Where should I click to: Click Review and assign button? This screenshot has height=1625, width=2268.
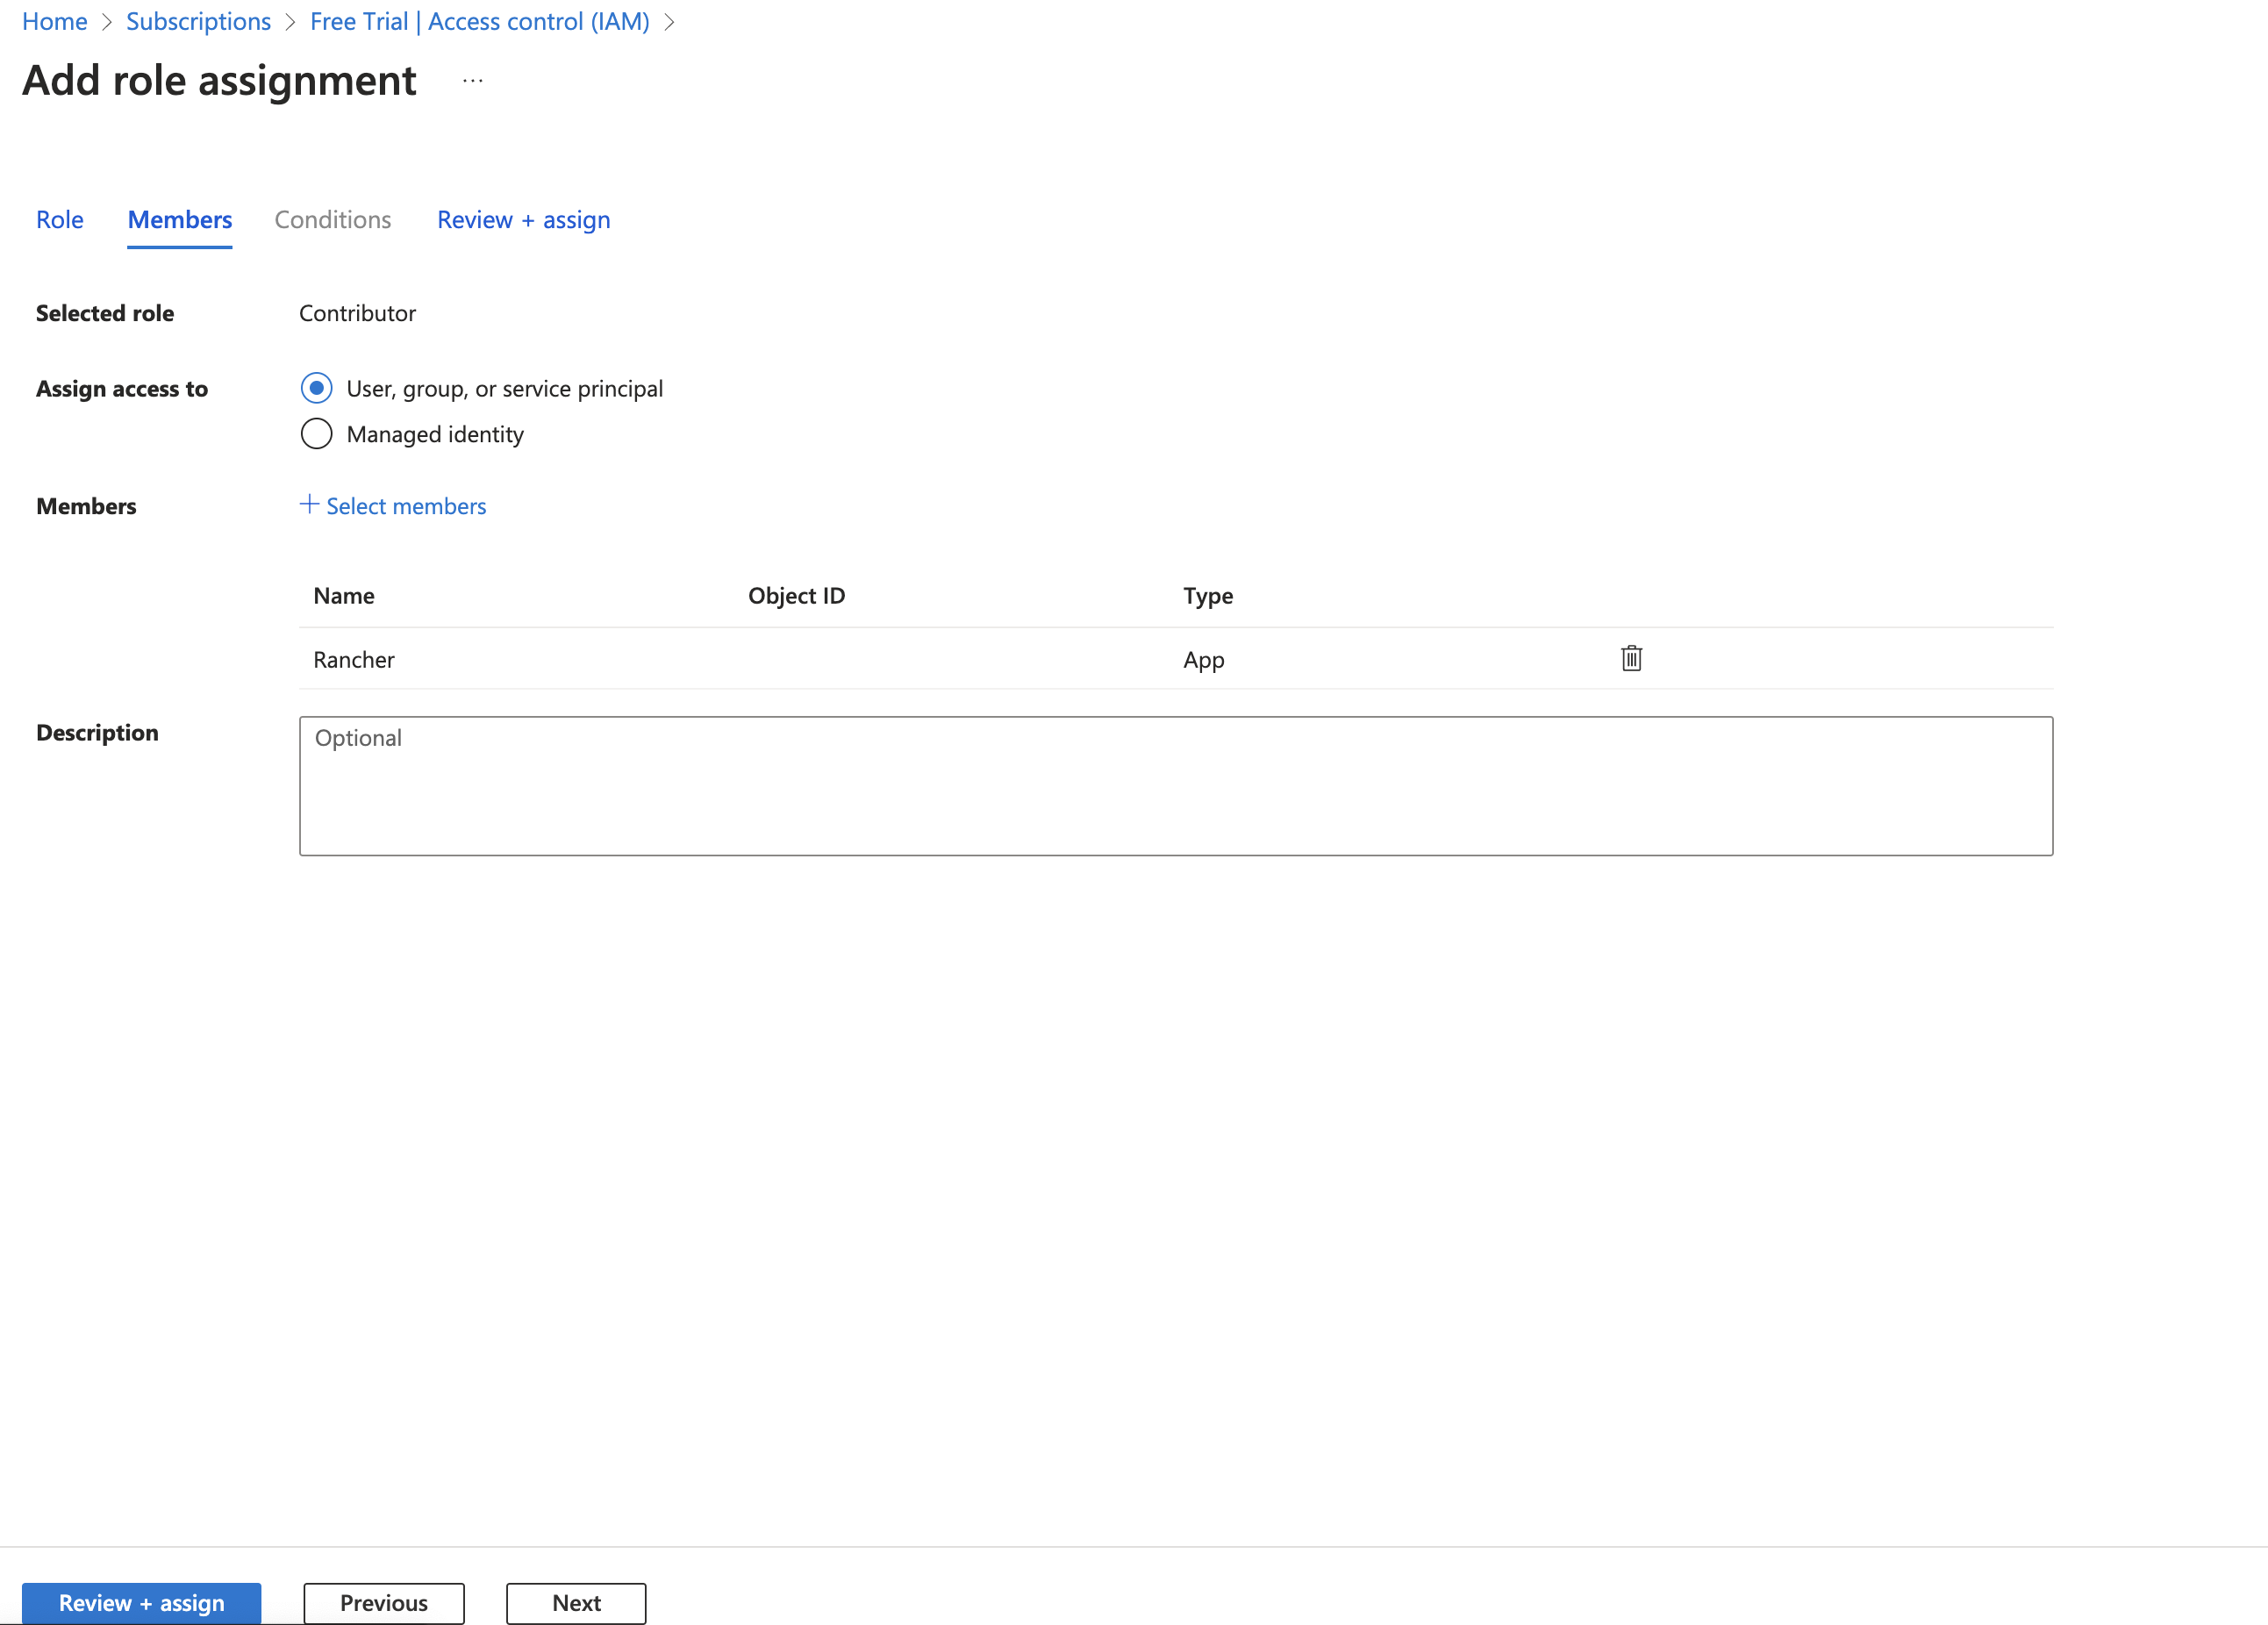point(140,1602)
